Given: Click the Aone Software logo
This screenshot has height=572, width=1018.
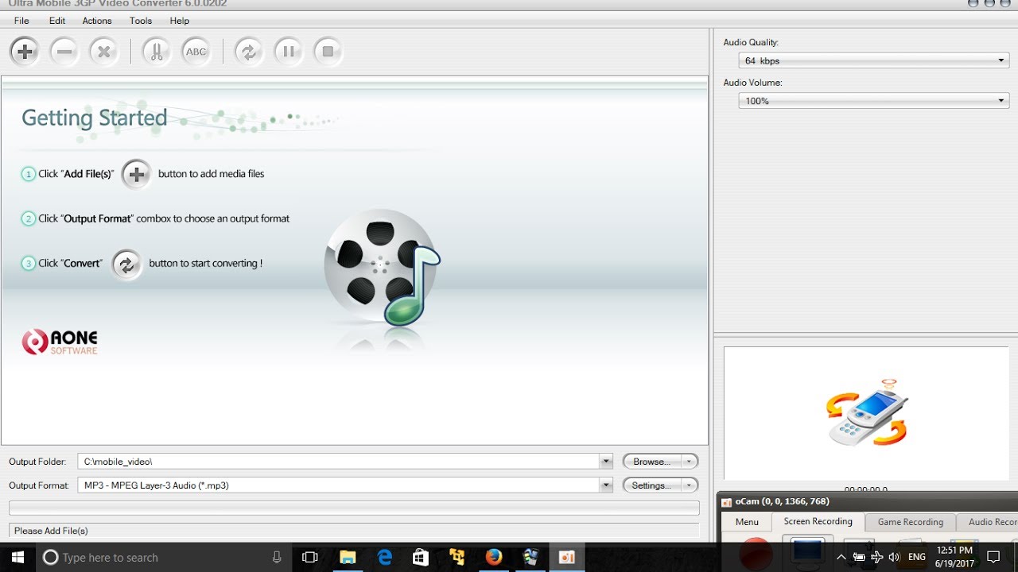Looking at the screenshot, I should 60,342.
